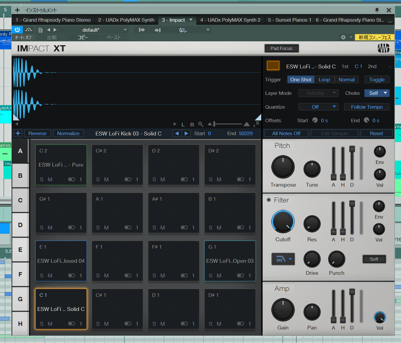The width and height of the screenshot is (401, 343).
Task: Click the Pitch Transpose knob
Action: (x=283, y=167)
